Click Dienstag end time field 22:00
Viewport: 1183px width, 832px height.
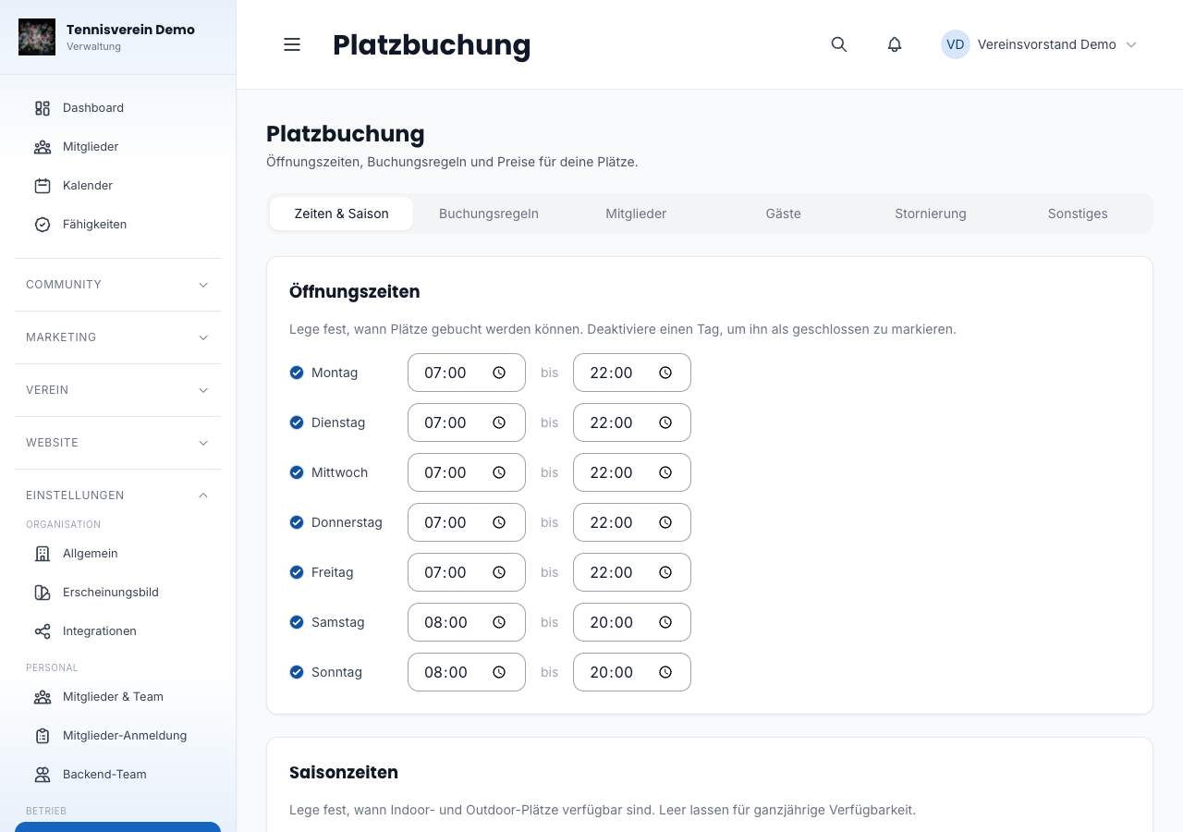point(632,422)
